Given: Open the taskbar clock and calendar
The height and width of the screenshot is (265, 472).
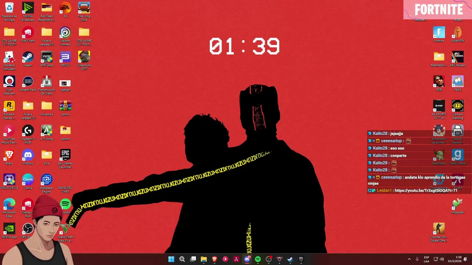Looking at the screenshot, I should point(454,259).
